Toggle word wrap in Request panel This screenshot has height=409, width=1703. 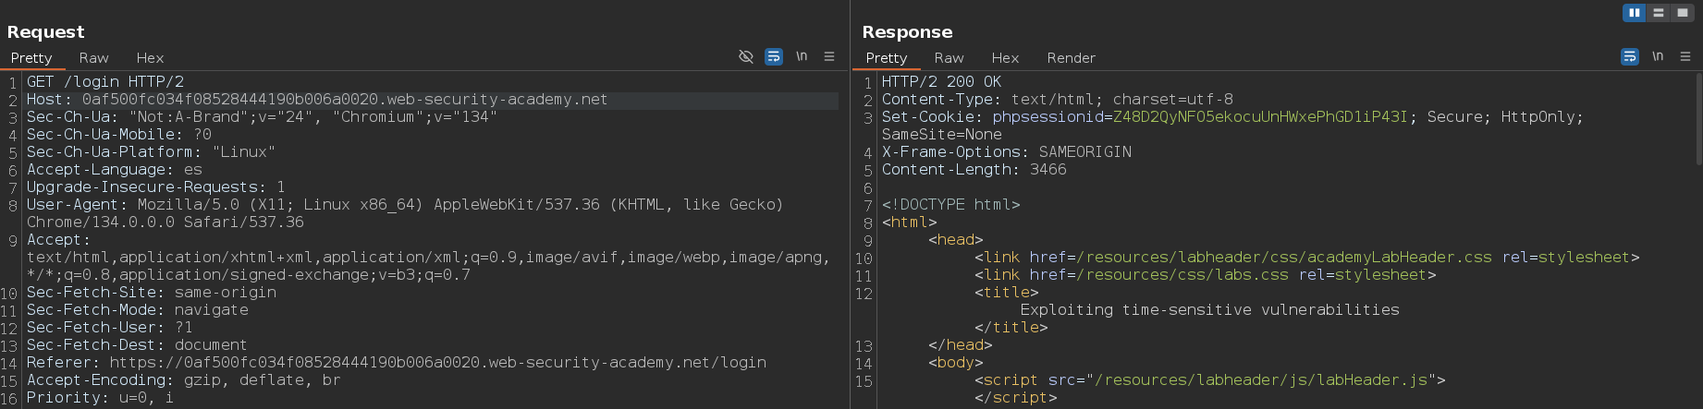[x=774, y=57]
